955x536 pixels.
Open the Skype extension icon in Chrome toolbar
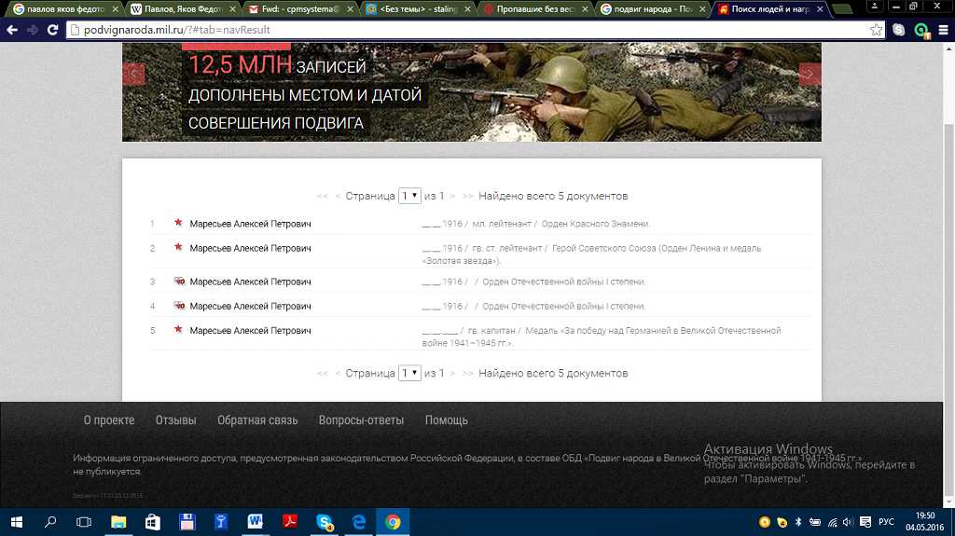click(x=899, y=30)
